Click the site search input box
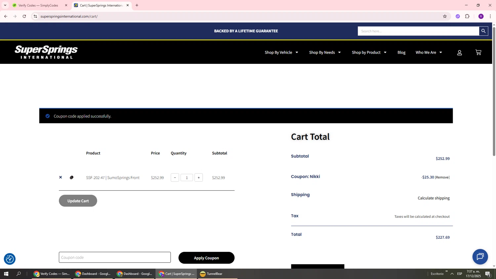 pyautogui.click(x=418, y=31)
